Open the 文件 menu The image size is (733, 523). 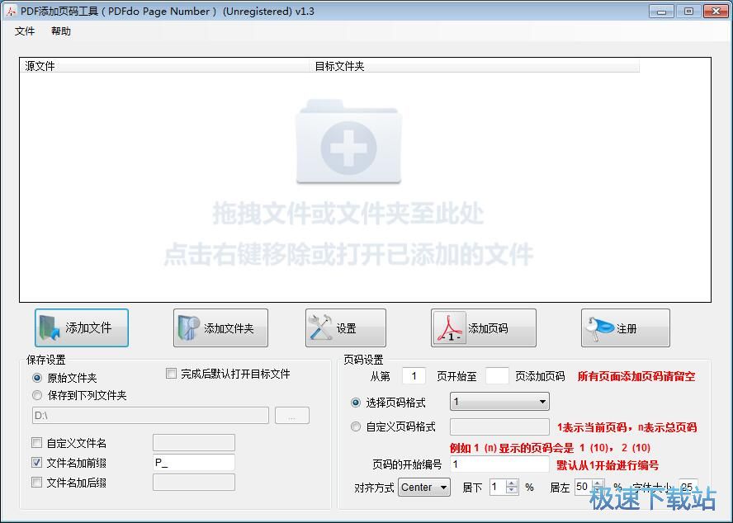[x=25, y=31]
